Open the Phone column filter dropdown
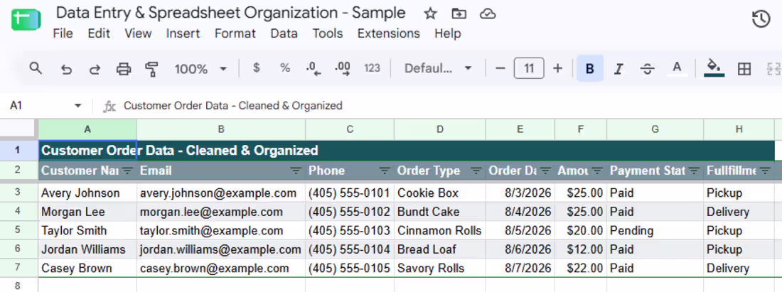 [385, 171]
